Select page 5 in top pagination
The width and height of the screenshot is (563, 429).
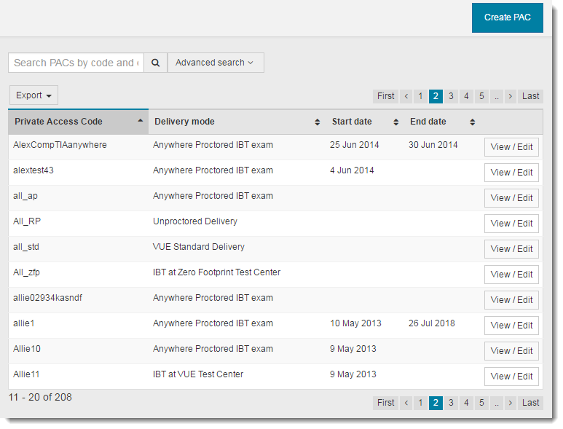click(481, 96)
